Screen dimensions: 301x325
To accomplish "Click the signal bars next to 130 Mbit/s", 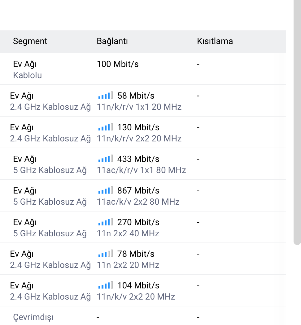I will click(x=106, y=127).
